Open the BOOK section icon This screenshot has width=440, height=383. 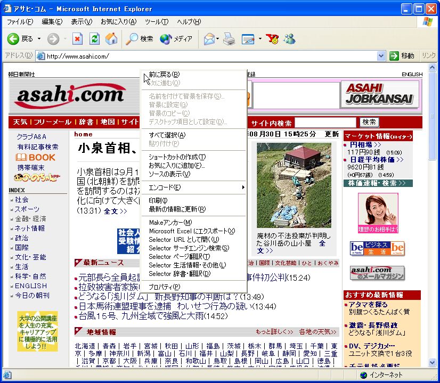click(35, 157)
